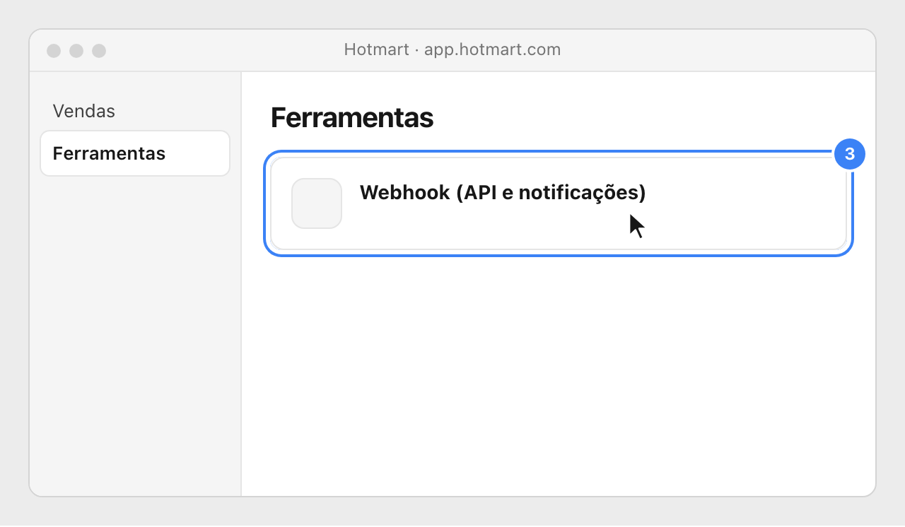Viewport: 905px width, 527px height.
Task: Maximize the Hotmart window
Action: point(99,51)
